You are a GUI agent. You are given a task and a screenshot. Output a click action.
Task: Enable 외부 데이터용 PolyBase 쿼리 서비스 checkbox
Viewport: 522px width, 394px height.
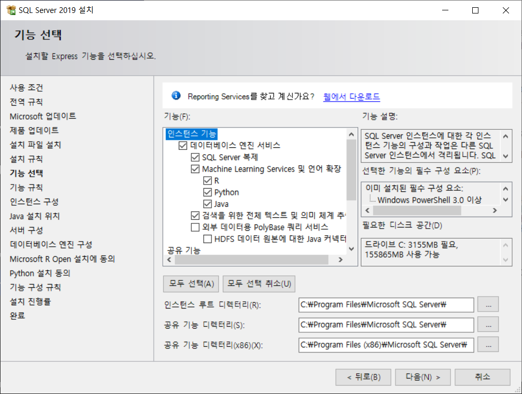point(195,227)
